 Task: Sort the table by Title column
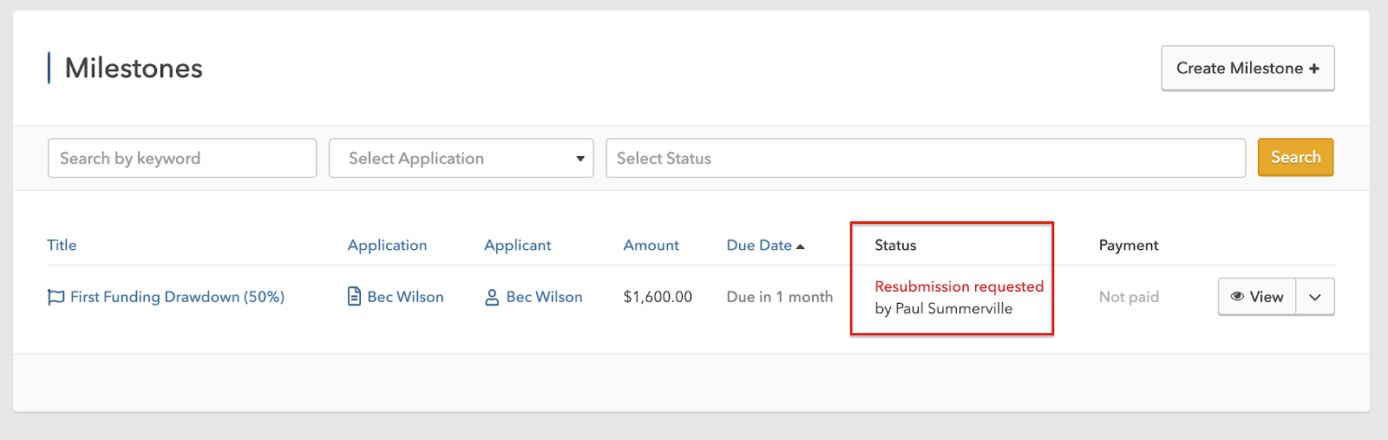62,246
